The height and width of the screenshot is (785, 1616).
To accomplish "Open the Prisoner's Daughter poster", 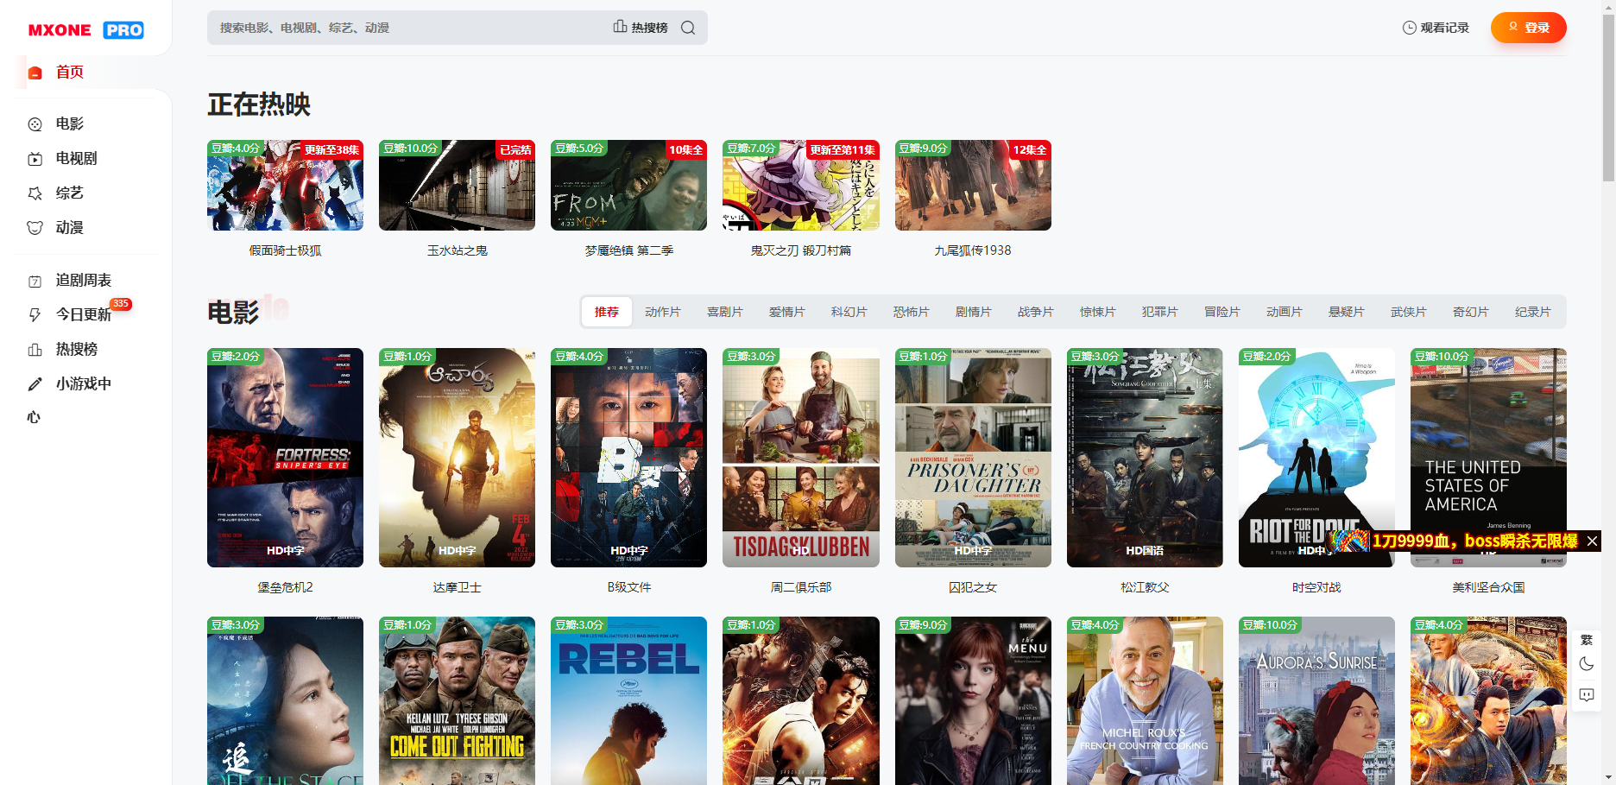I will point(973,458).
